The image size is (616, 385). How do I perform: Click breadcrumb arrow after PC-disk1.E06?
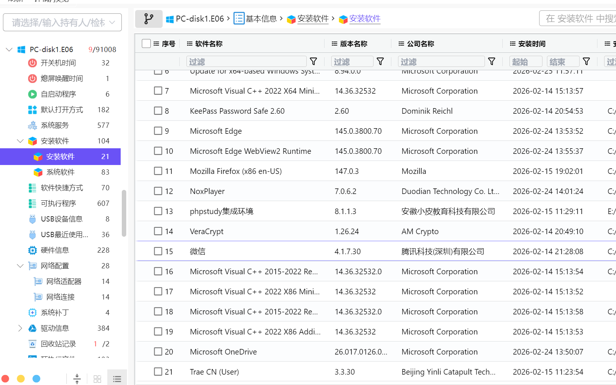coord(228,18)
